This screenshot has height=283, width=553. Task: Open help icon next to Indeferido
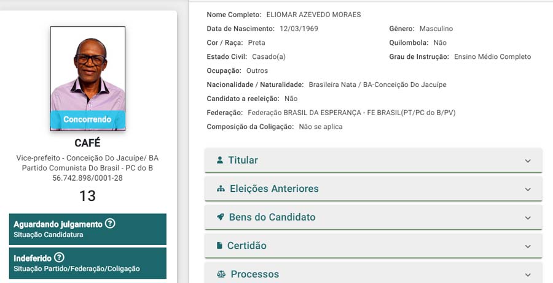59,258
